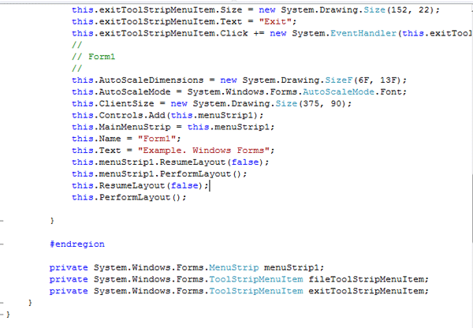Click the #endregion directive
The height and width of the screenshot is (328, 473).
click(76, 244)
